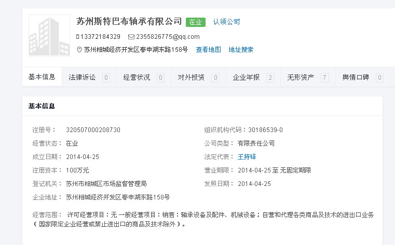The image size is (395, 245).
Task: Switch to the 企业年报 tab
Action: pyautogui.click(x=246, y=77)
